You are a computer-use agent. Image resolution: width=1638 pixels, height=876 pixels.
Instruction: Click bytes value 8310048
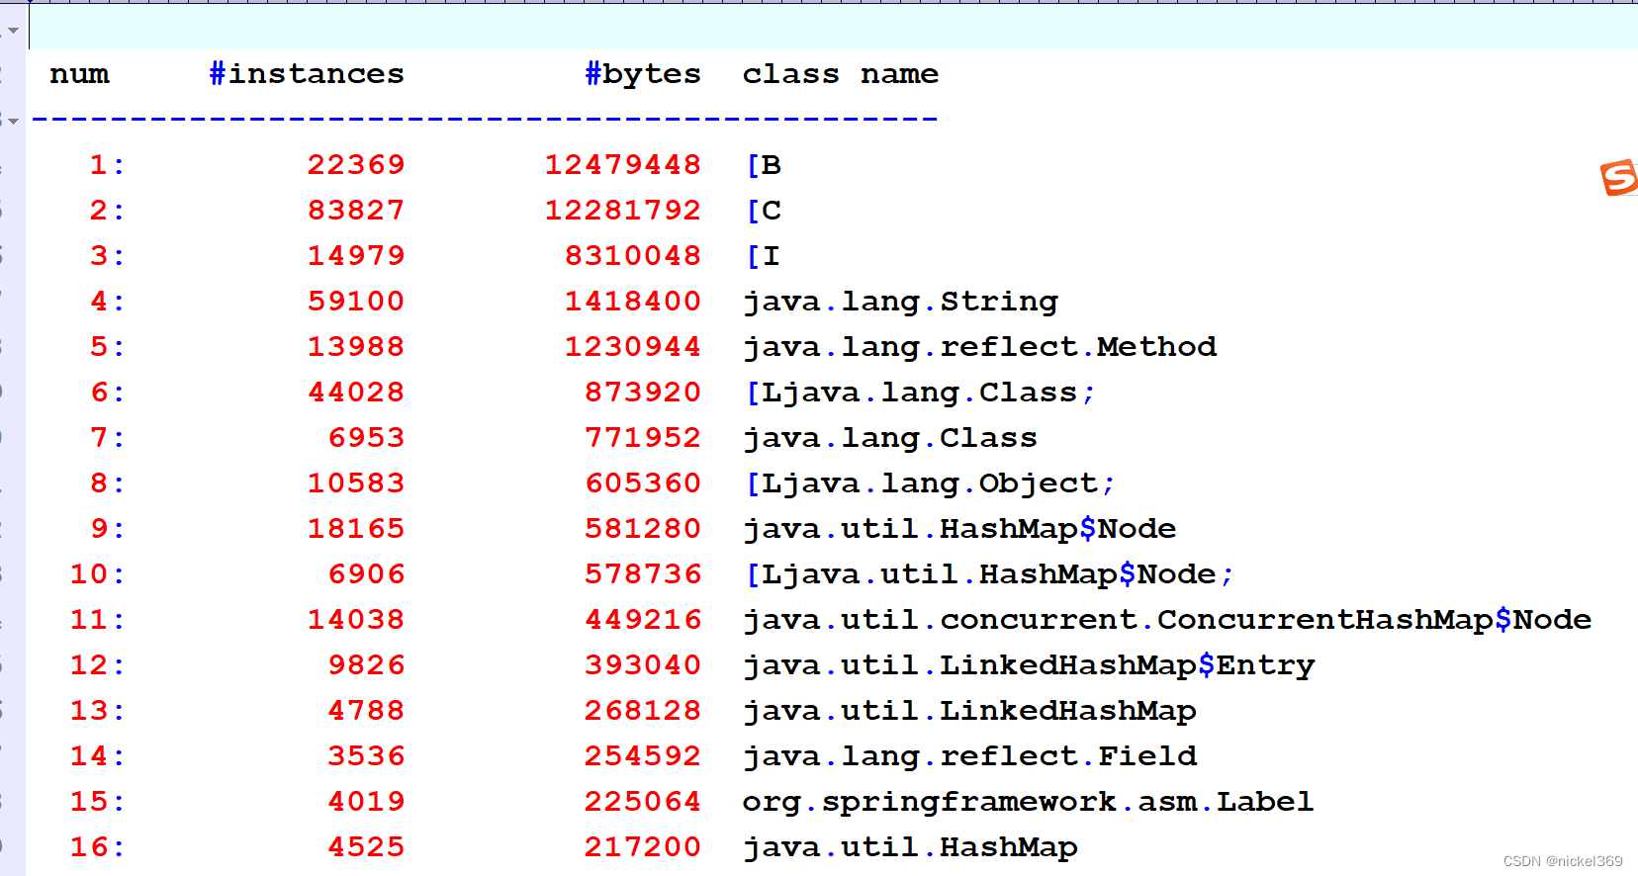pyautogui.click(x=633, y=256)
